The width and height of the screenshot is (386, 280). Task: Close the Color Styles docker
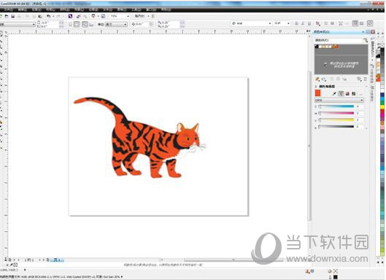click(x=373, y=32)
